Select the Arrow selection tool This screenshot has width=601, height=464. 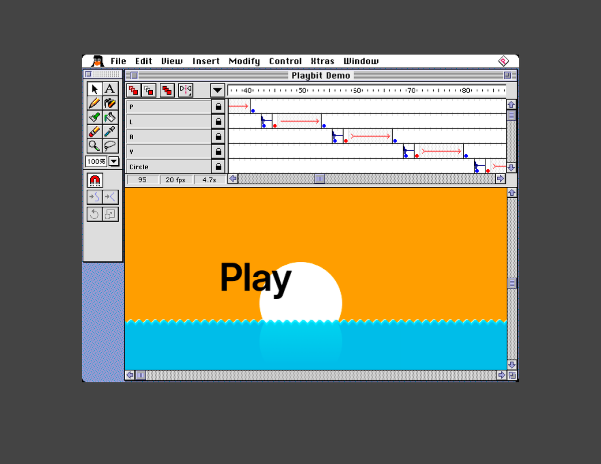point(95,89)
